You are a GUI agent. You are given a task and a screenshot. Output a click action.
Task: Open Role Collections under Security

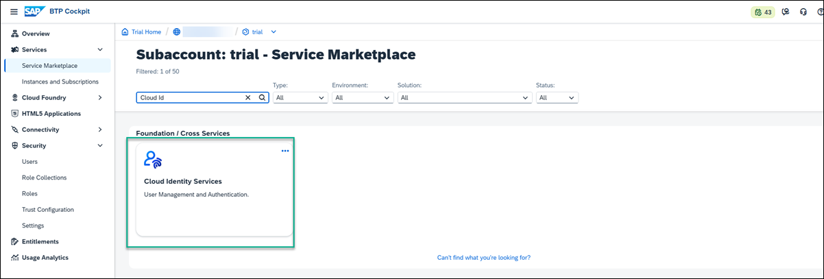45,178
